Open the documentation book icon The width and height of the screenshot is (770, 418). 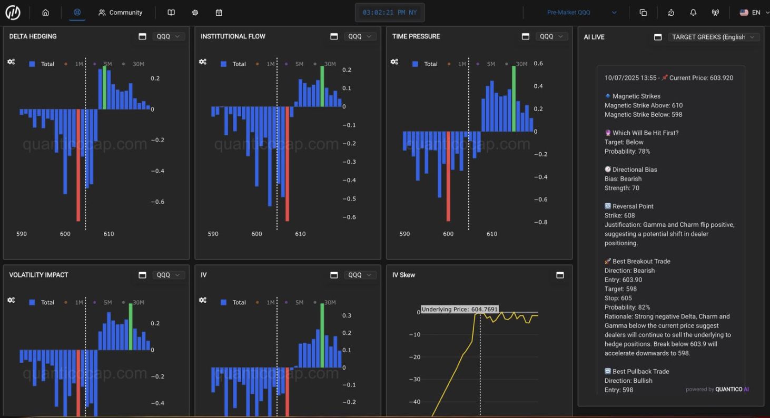[x=171, y=12]
